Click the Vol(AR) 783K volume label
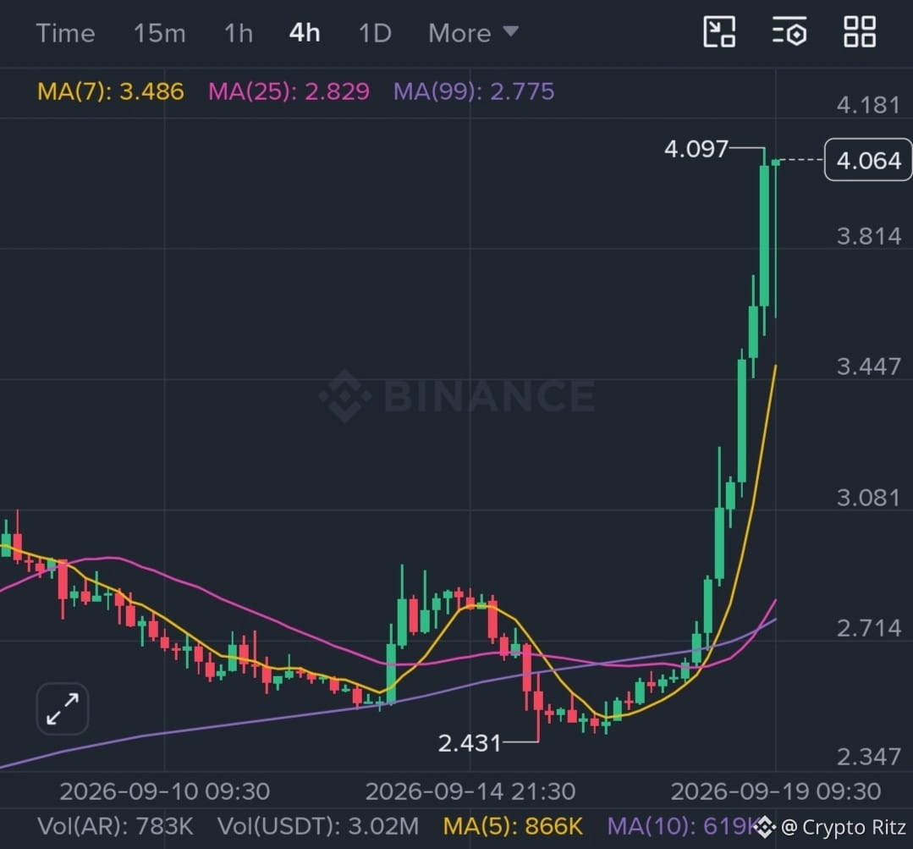This screenshot has width=913, height=849. 115,826
